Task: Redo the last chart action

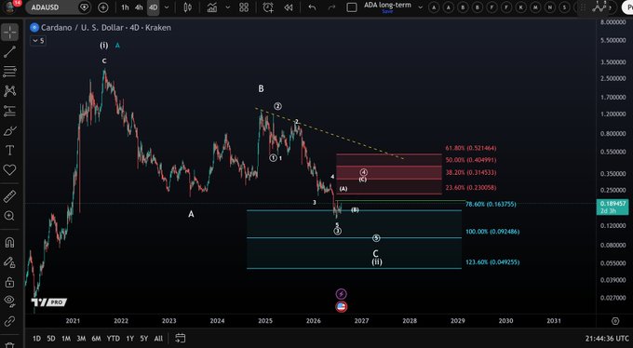Action: click(331, 7)
